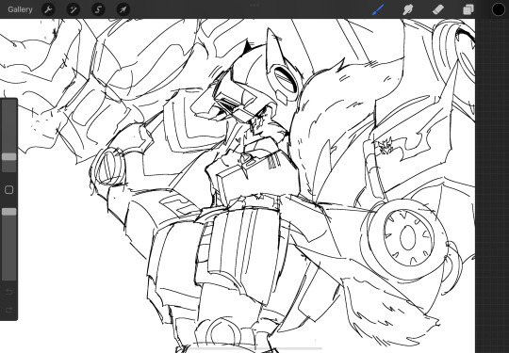Open the Actions wrench menu

[48, 9]
